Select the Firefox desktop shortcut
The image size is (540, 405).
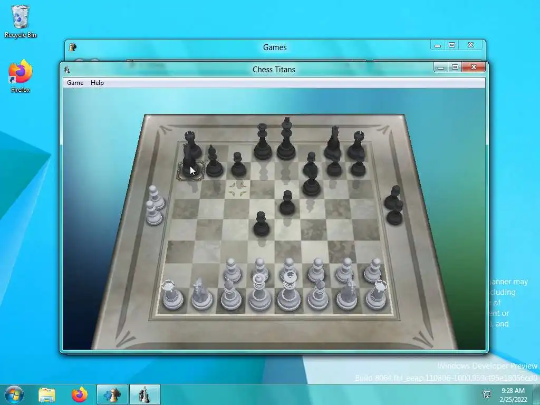click(x=21, y=76)
